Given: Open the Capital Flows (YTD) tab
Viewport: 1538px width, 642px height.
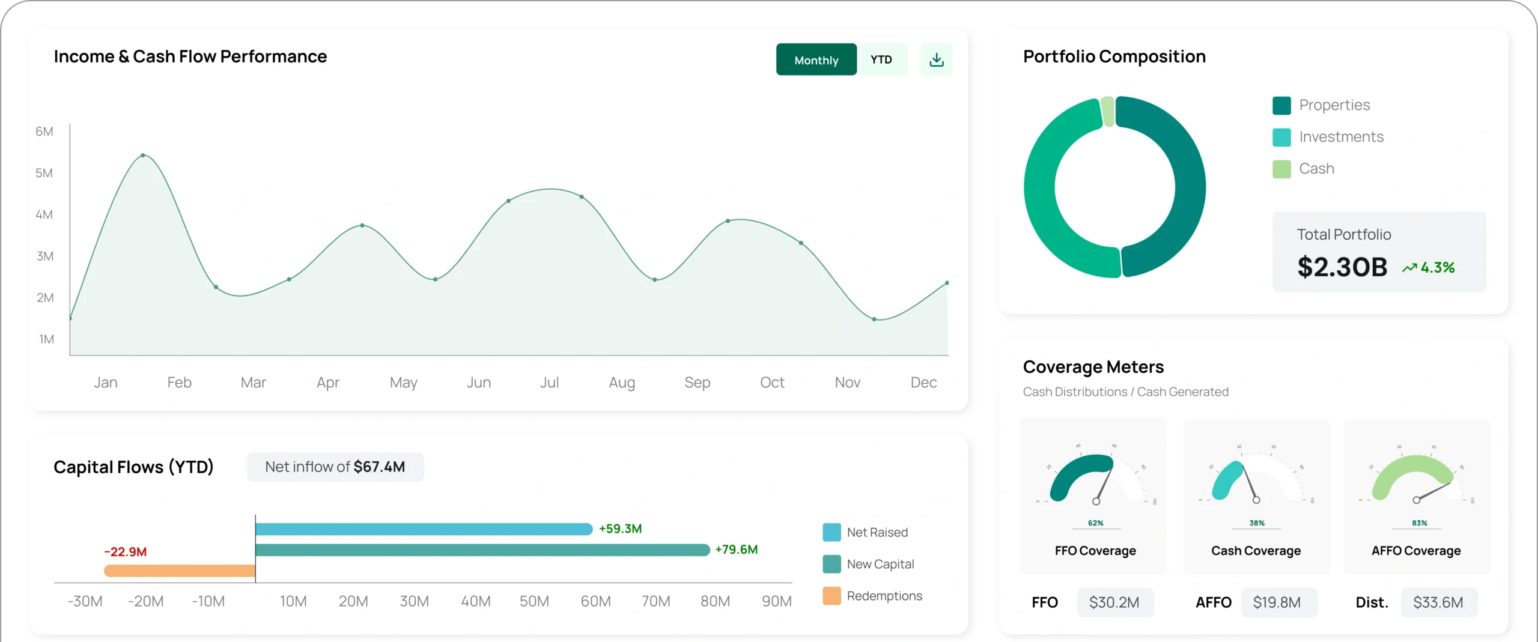Looking at the screenshot, I should [x=133, y=467].
